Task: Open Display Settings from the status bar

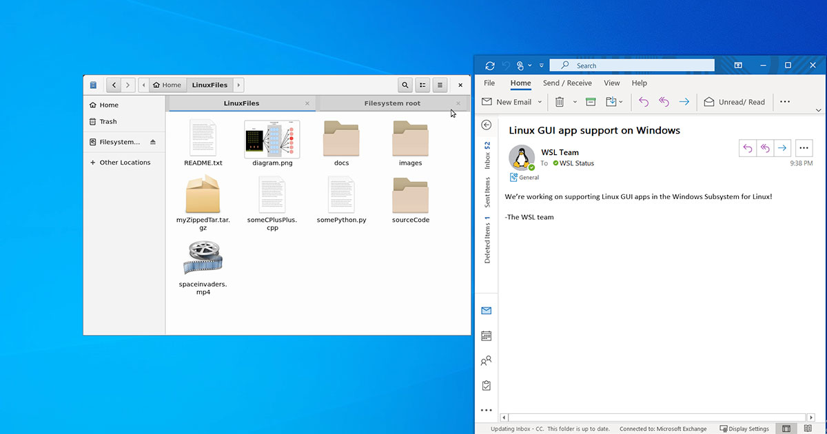Action: click(744, 428)
